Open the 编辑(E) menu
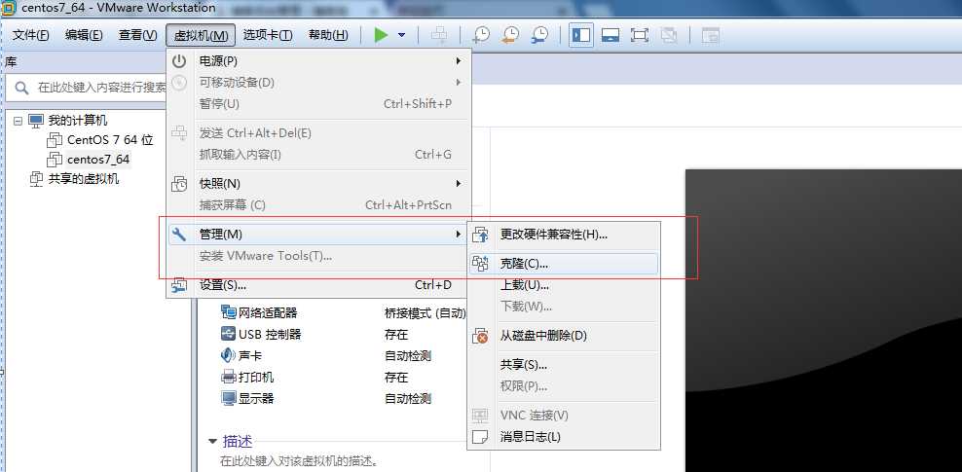Image resolution: width=962 pixels, height=472 pixels. (x=84, y=35)
